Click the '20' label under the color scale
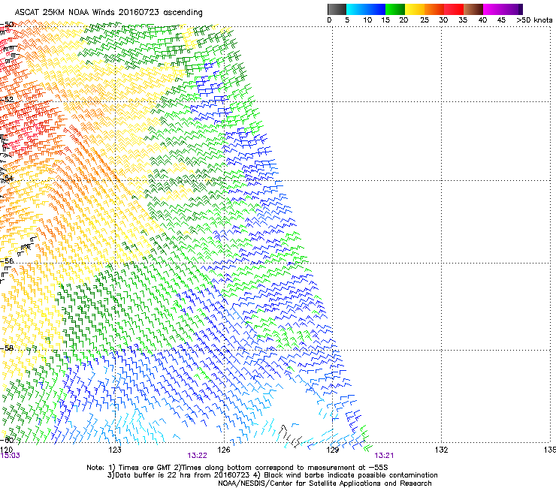556x488 pixels. point(403,20)
